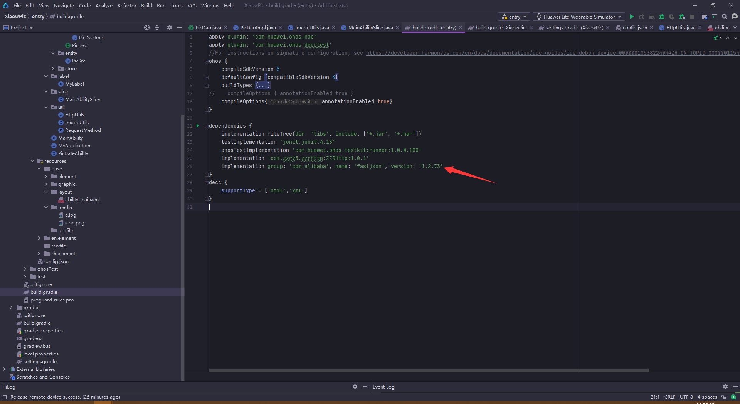
Task: Change the 4 spaces indent setting
Action: click(707, 397)
